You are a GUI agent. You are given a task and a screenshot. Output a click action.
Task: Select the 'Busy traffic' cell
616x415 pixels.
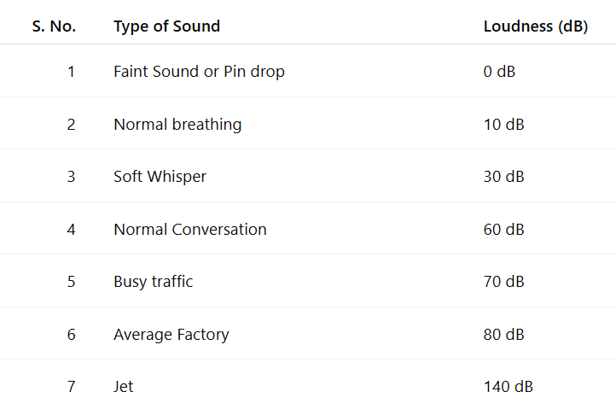153,282
